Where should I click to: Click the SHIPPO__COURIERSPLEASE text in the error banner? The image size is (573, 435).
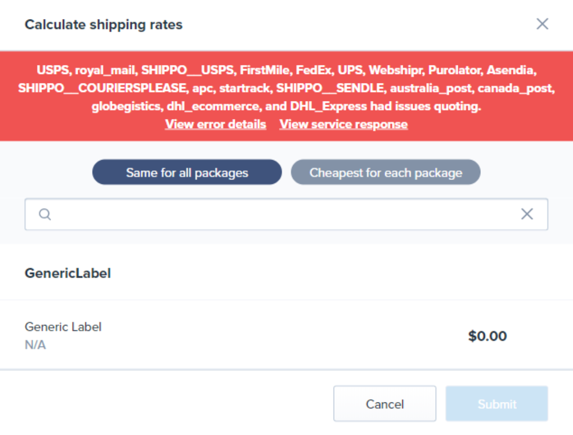[x=102, y=88]
